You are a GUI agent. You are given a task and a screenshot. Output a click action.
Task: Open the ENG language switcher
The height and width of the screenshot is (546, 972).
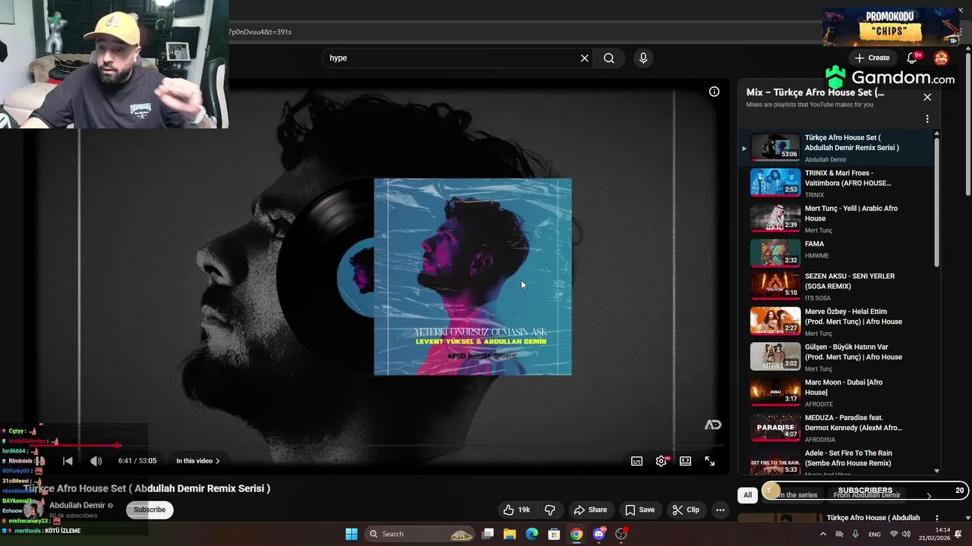(875, 534)
